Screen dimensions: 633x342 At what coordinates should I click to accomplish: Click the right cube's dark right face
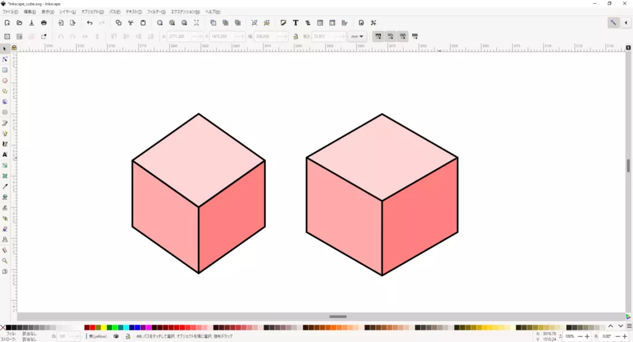420,217
